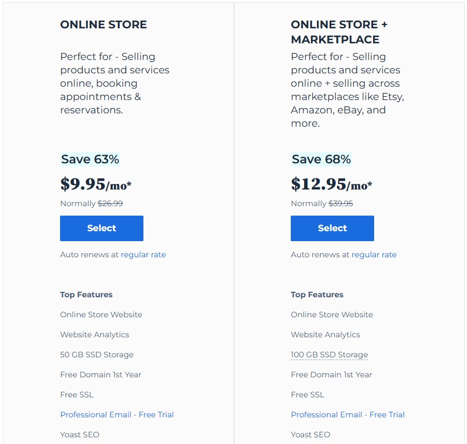Click Website Analytics in the Online Store column
The width and height of the screenshot is (467, 444).
(x=95, y=335)
